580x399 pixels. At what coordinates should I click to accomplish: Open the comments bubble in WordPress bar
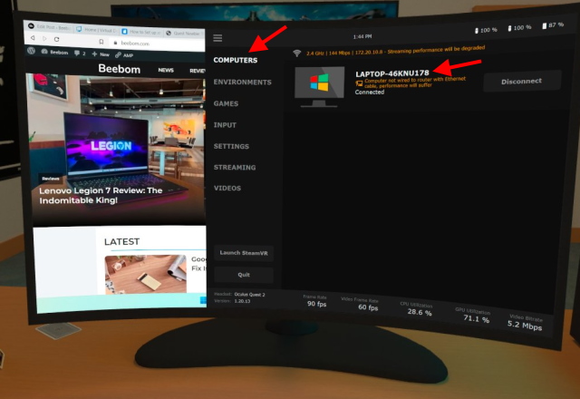(x=76, y=54)
